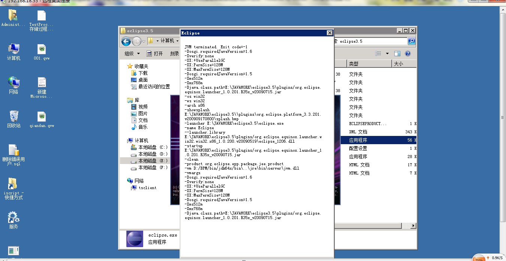Open the 图片 library

[139, 113]
